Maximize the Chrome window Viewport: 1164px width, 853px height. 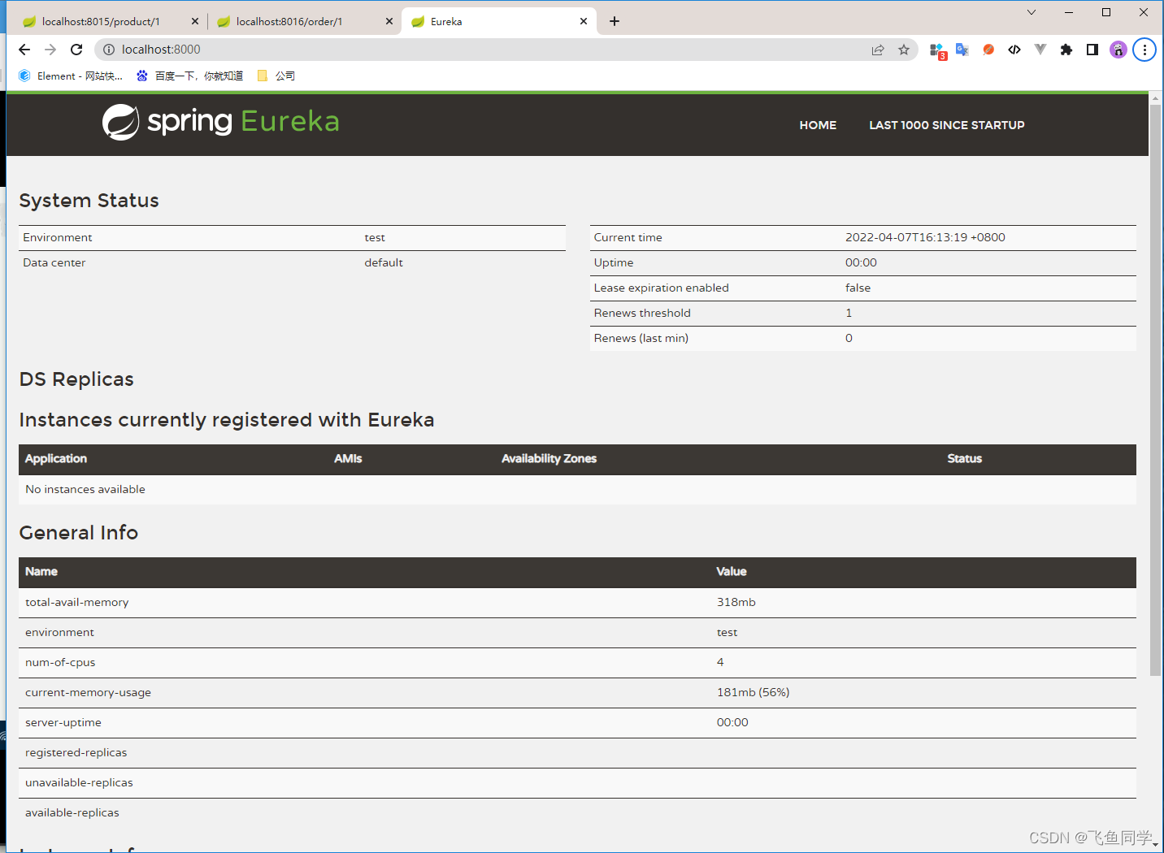[1106, 12]
